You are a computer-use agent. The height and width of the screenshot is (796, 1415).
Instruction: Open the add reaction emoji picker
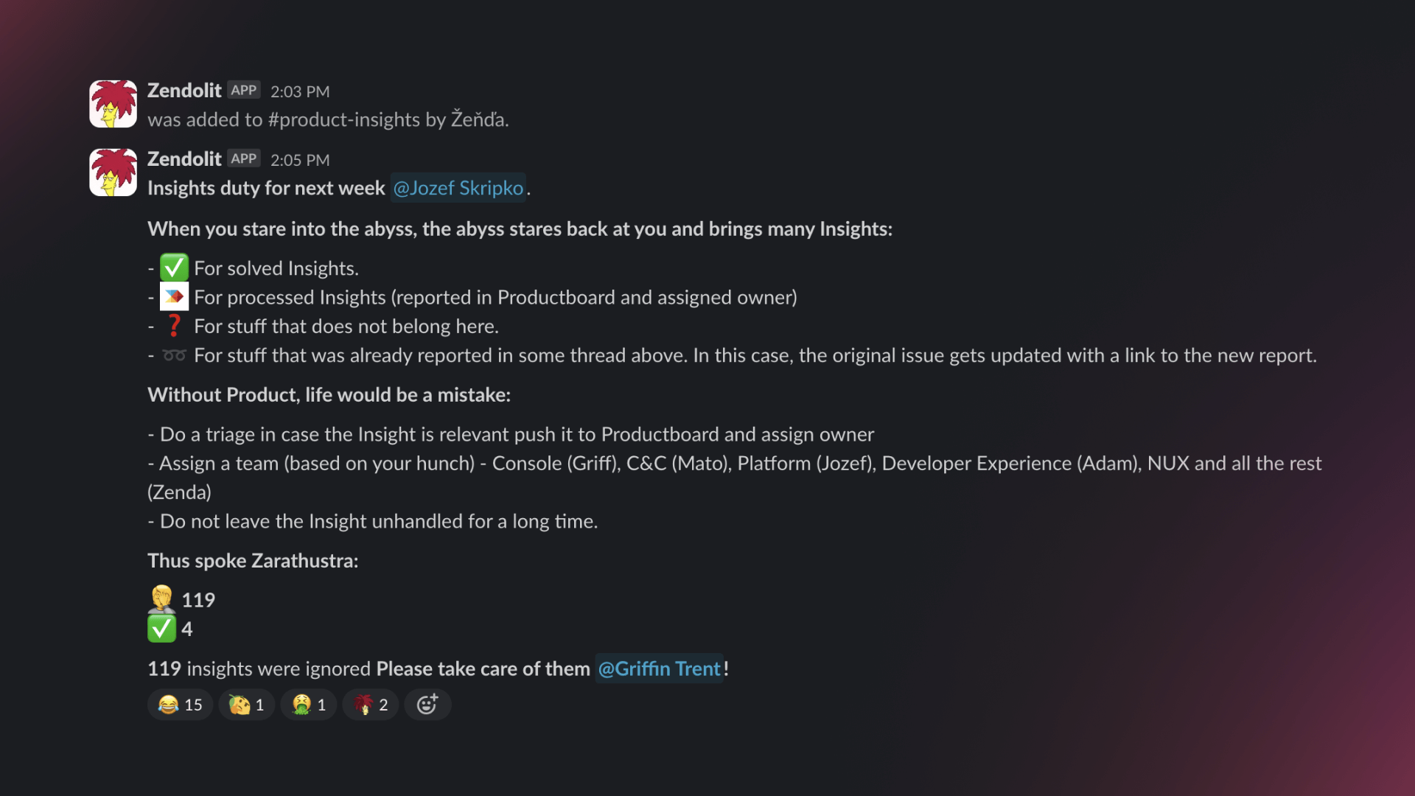(x=427, y=705)
